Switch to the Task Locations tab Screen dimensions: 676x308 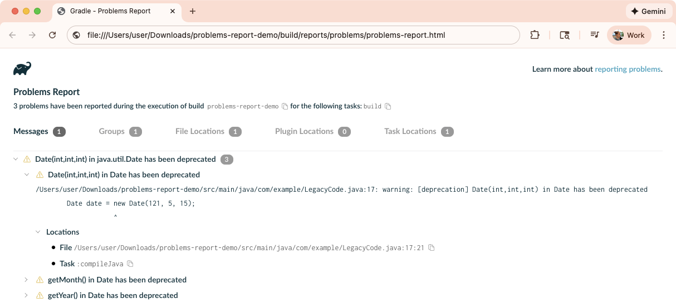[419, 132]
